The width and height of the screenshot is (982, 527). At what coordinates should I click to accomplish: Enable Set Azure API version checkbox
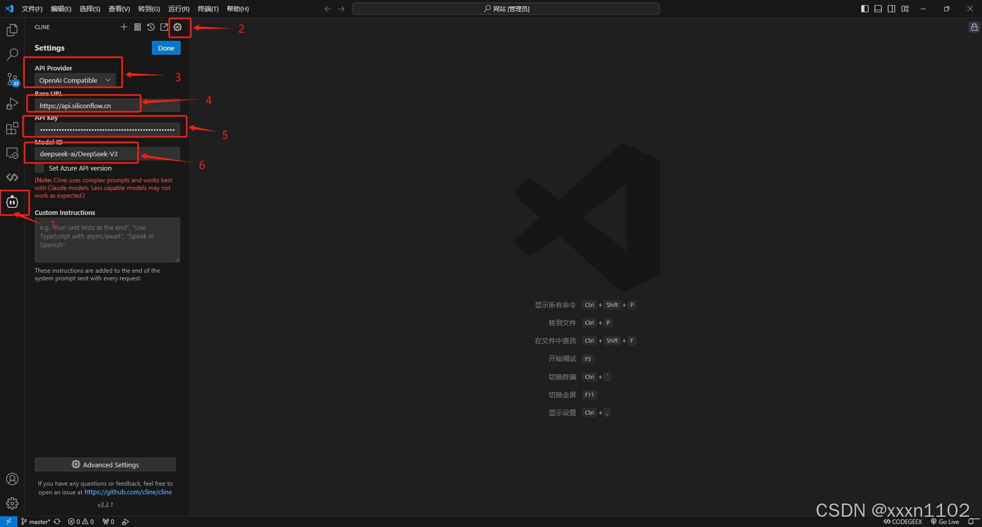(x=39, y=168)
